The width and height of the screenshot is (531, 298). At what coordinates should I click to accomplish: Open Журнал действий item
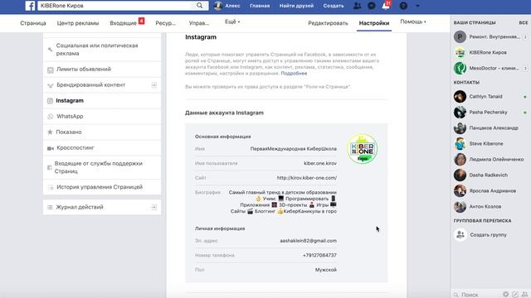point(102,207)
